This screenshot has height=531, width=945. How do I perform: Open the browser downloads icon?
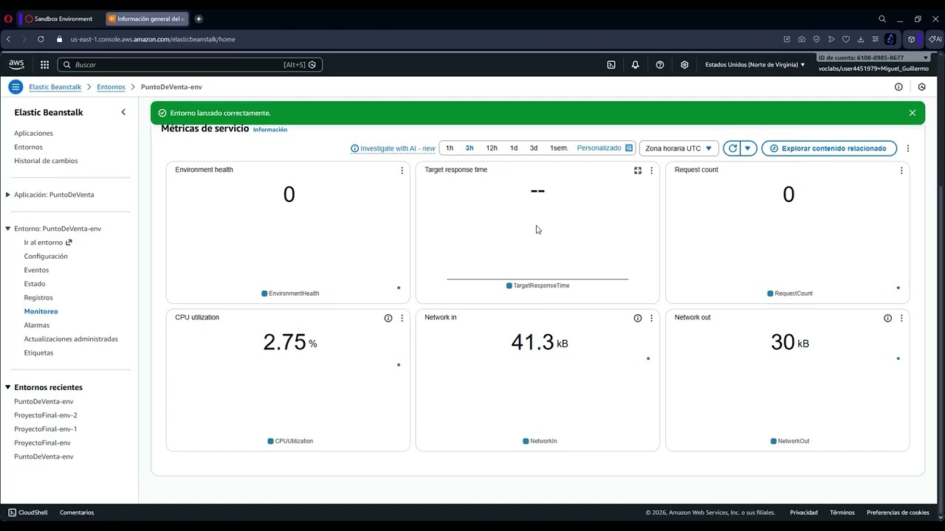pyautogui.click(x=861, y=39)
